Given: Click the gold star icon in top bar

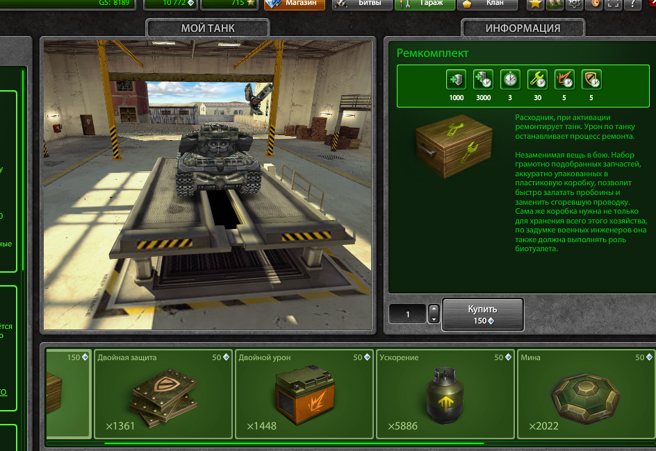Looking at the screenshot, I should point(535,4).
